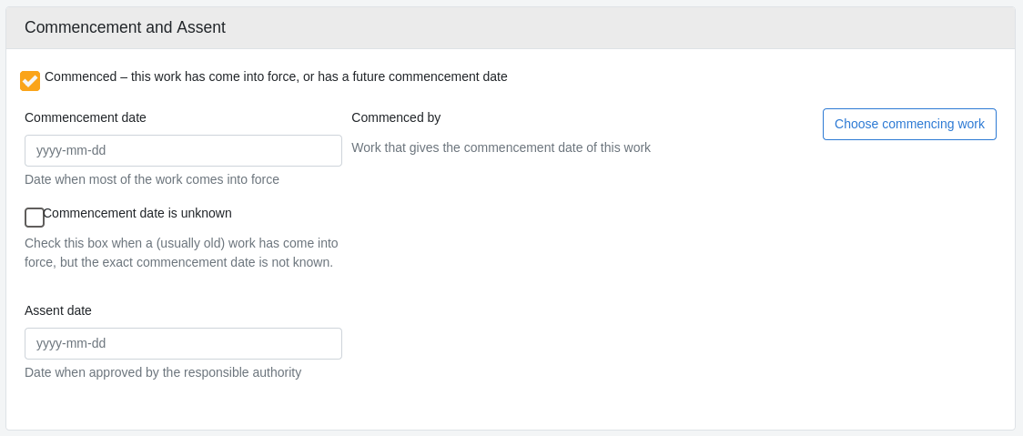1023x436 pixels.
Task: Click 'Date when approved by the responsible authority' hint
Action: point(163,372)
